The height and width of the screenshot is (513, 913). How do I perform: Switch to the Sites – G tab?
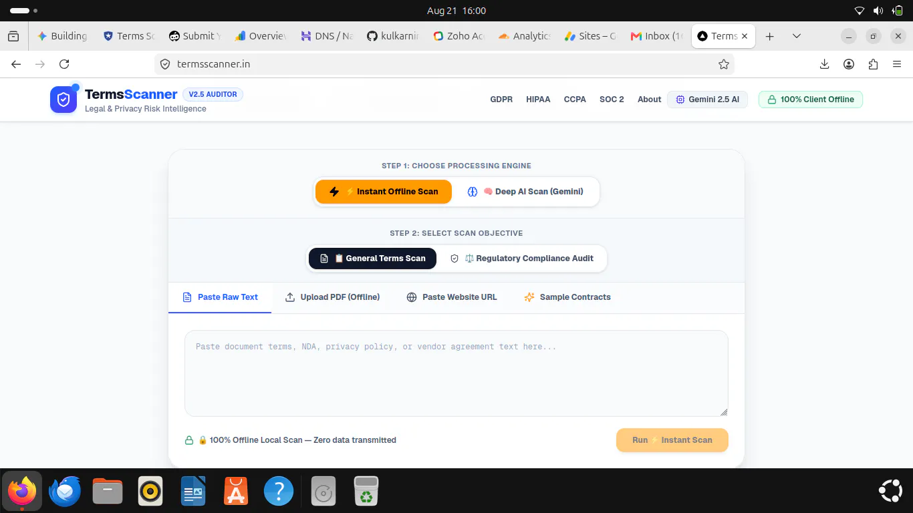coord(592,36)
